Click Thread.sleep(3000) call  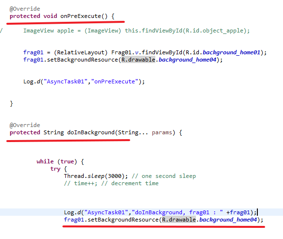(x=96, y=176)
